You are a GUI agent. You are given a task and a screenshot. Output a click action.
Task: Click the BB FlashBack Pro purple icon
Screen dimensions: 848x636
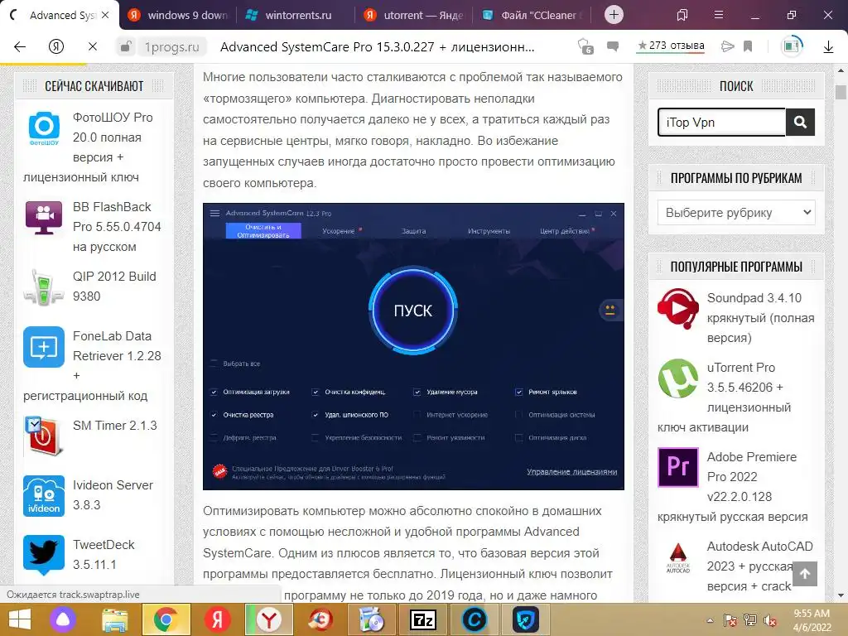pyautogui.click(x=44, y=218)
